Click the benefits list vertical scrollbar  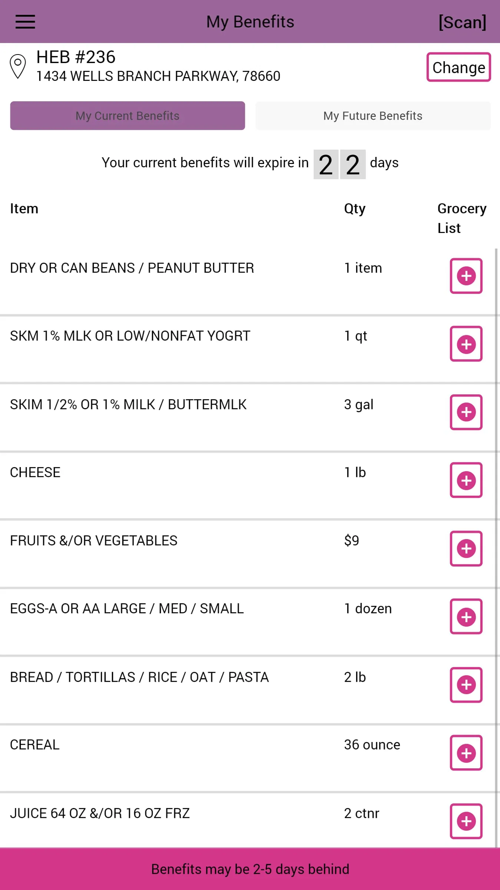click(x=496, y=519)
